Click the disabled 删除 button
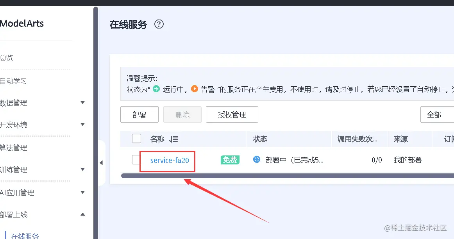Viewport: 454px width, 239px height. (182, 114)
